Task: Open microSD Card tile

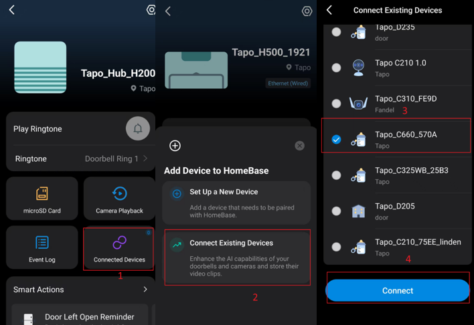Action: tap(42, 199)
